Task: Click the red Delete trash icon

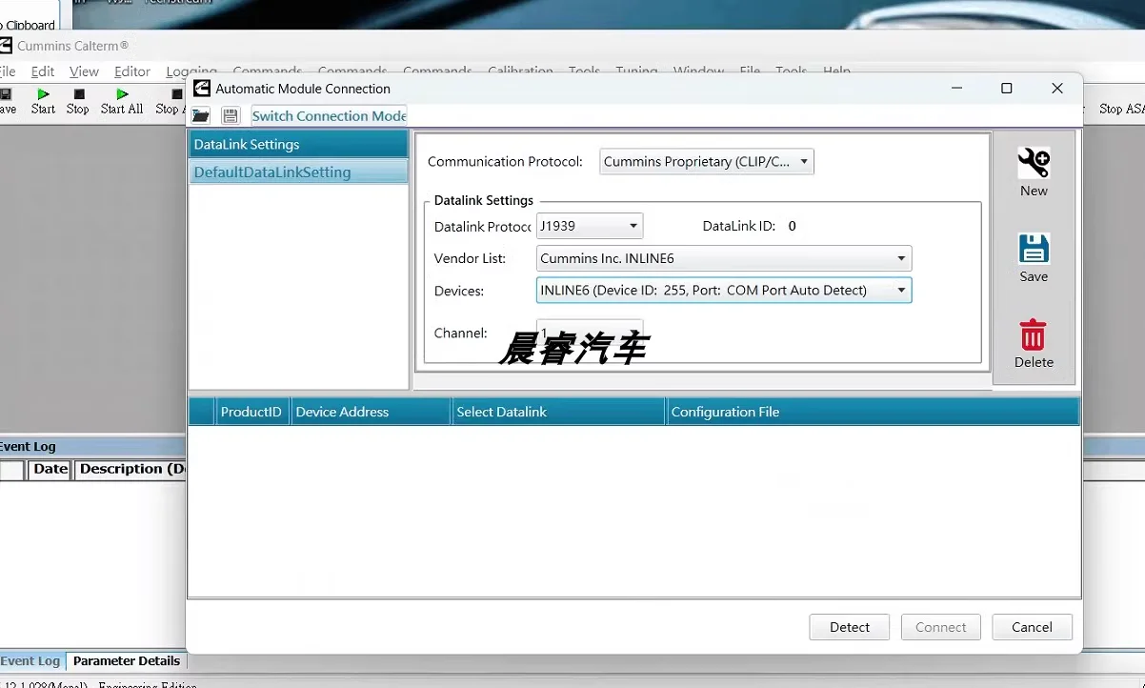Action: tap(1033, 336)
